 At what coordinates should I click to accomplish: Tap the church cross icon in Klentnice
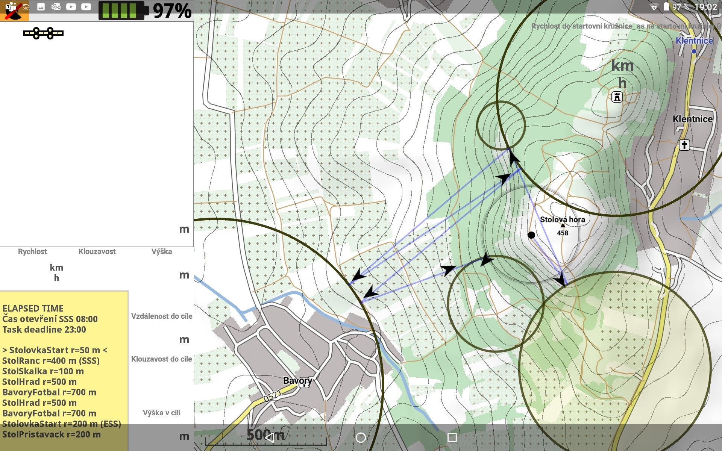[x=684, y=145]
